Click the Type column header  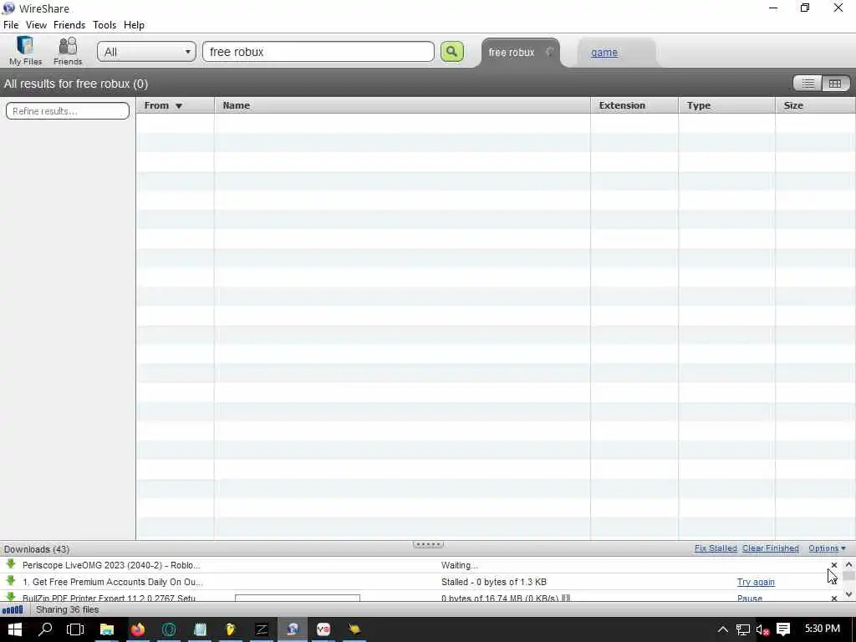[726, 105]
